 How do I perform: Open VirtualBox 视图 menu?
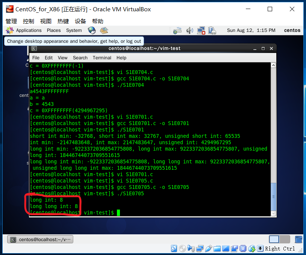45,21
